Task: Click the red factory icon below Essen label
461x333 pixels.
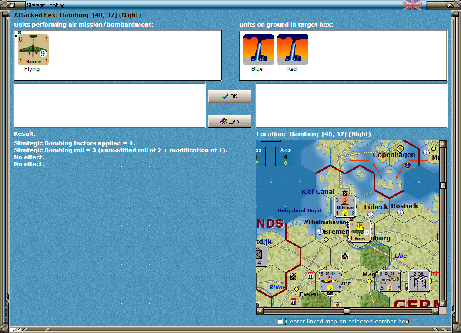Action: [x=293, y=302]
